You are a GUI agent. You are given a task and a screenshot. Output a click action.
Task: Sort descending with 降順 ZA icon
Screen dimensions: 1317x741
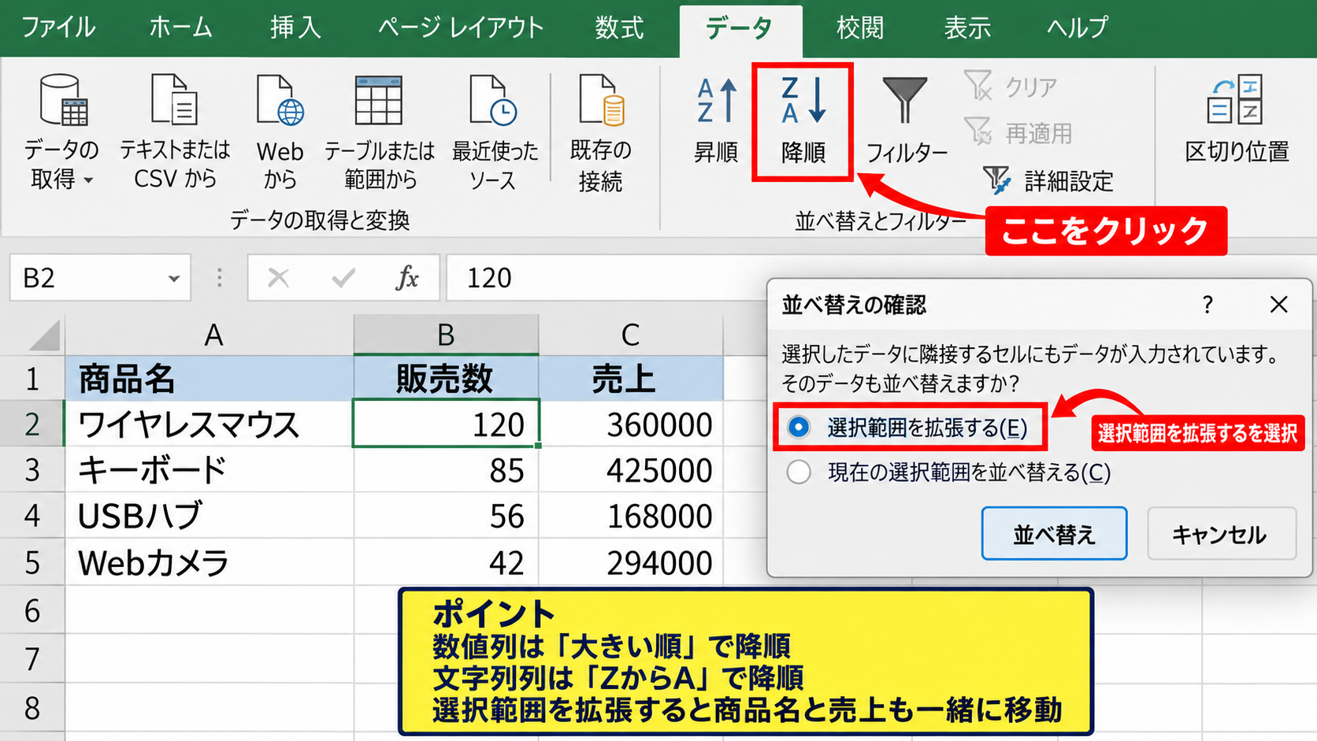pos(803,100)
